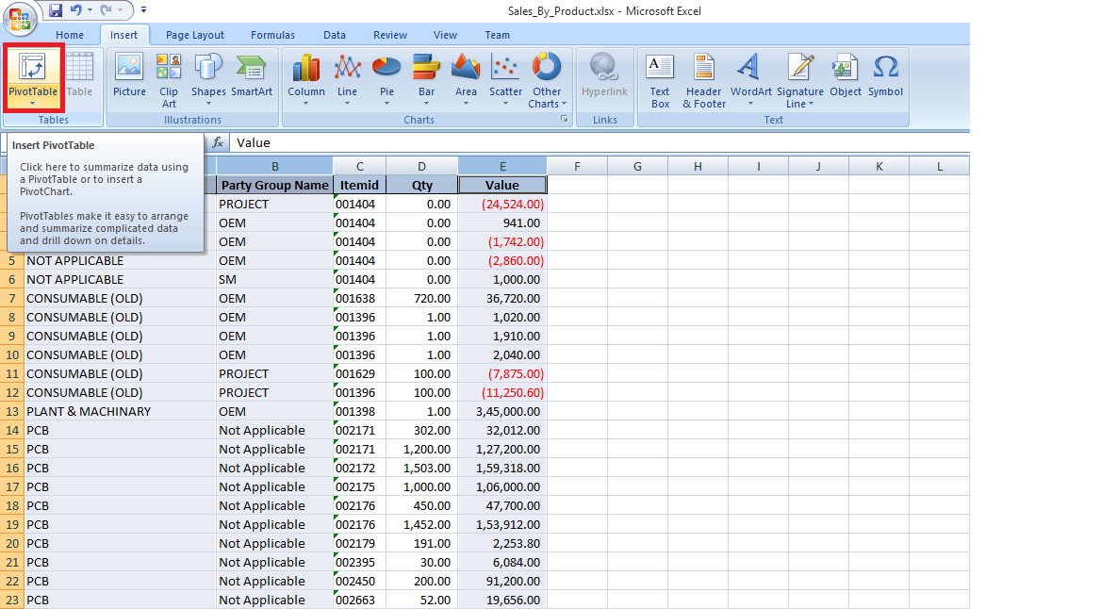The image size is (1117, 609).
Task: Open the Data tab
Action: tap(334, 35)
